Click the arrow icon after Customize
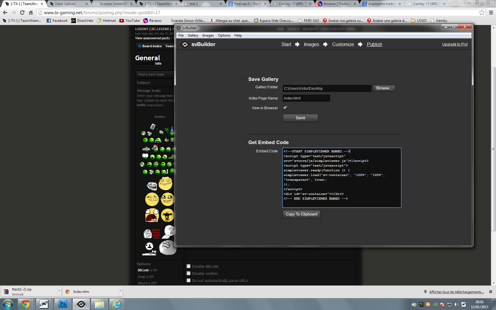Screen dimensions: 496x310 360,44
